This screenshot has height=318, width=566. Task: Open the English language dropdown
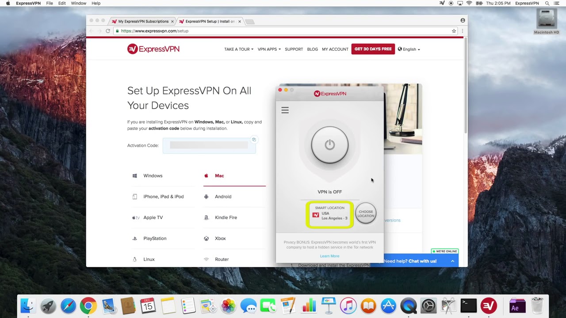point(409,49)
